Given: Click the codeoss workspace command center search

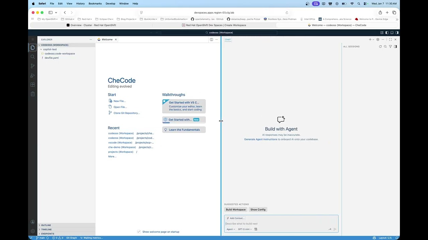Looking at the screenshot, I should (x=219, y=33).
